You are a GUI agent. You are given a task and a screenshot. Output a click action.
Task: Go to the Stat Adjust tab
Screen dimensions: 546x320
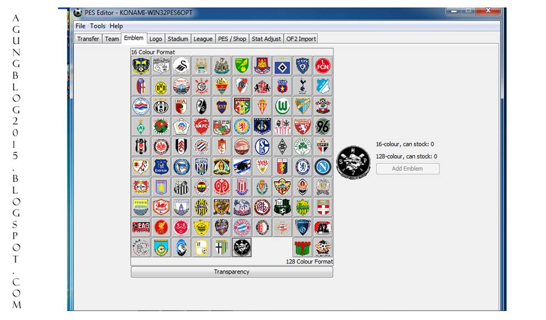[266, 39]
